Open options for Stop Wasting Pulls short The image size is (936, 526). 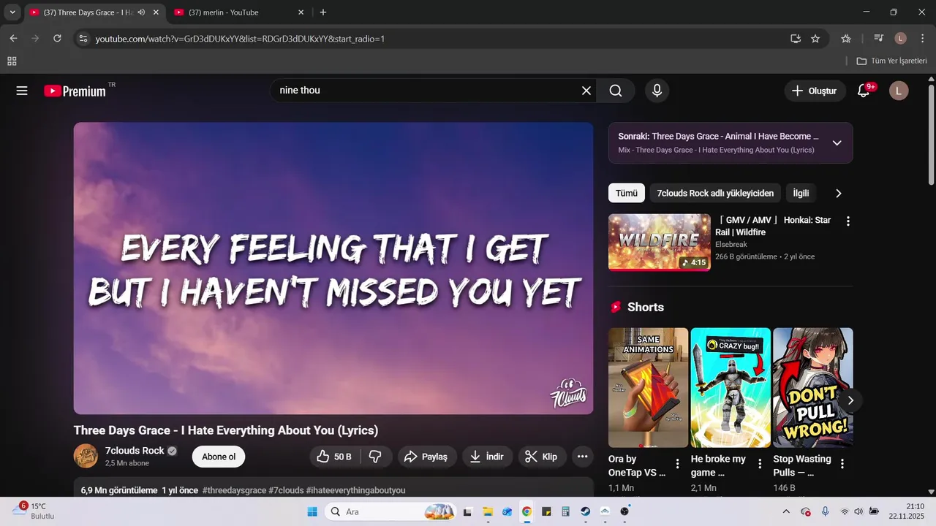pos(842,463)
